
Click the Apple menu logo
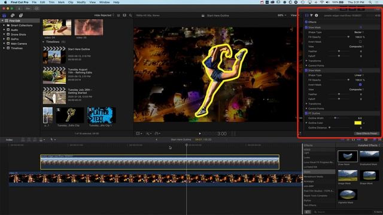click(x=5, y=2)
